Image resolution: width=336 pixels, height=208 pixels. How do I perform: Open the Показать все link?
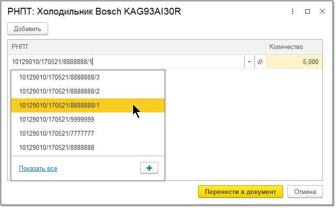pyautogui.click(x=38, y=169)
